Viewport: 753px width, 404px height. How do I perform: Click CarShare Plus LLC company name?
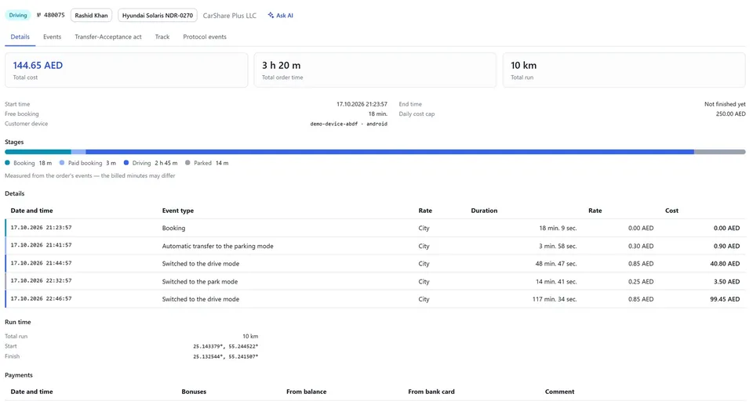click(230, 16)
